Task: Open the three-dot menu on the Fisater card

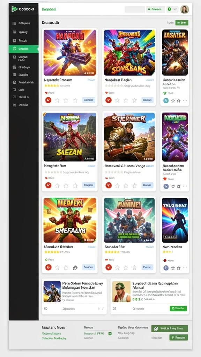Action: click(185, 100)
